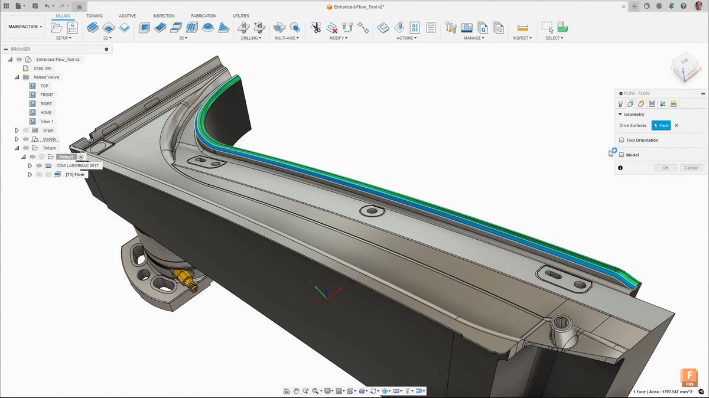Enable the Tool Orientation checkbox
This screenshot has width=709, height=398.
tap(622, 140)
